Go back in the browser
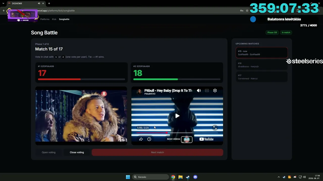This screenshot has height=181, width=323. click(4, 11)
